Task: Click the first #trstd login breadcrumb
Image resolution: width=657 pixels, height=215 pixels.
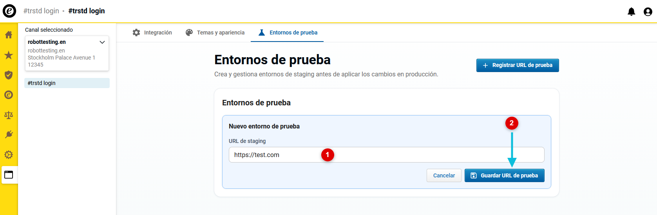Action: (41, 11)
